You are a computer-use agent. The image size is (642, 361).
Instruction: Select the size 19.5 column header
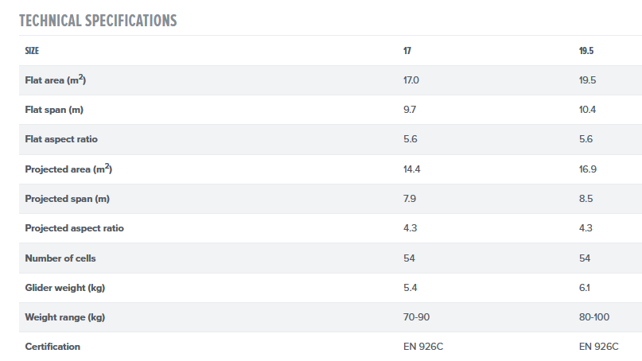[586, 51]
